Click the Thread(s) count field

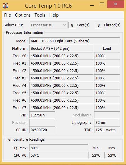pyautogui.click(x=99, y=25)
